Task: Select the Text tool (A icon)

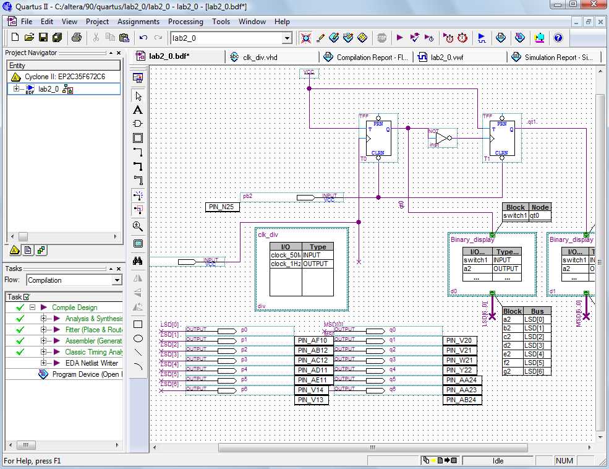Action: pyautogui.click(x=138, y=110)
